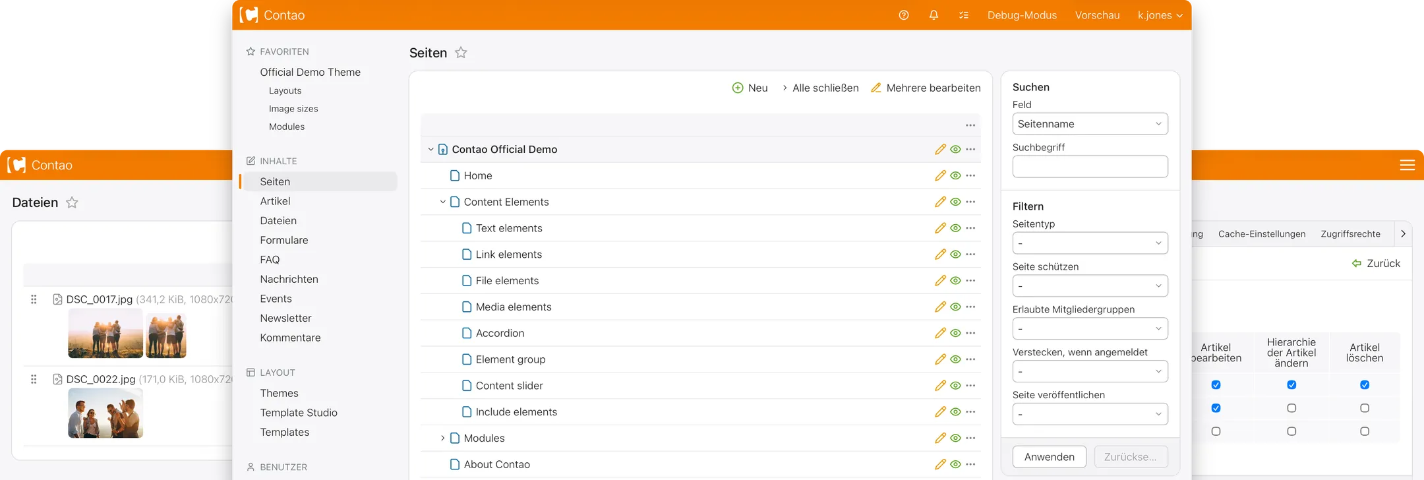Edit About Contao page with pencil icon
This screenshot has height=480, width=1424.
(940, 464)
